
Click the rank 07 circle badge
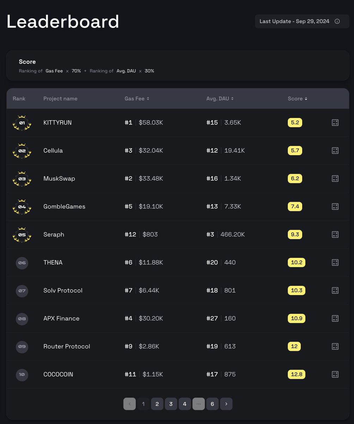tap(22, 290)
